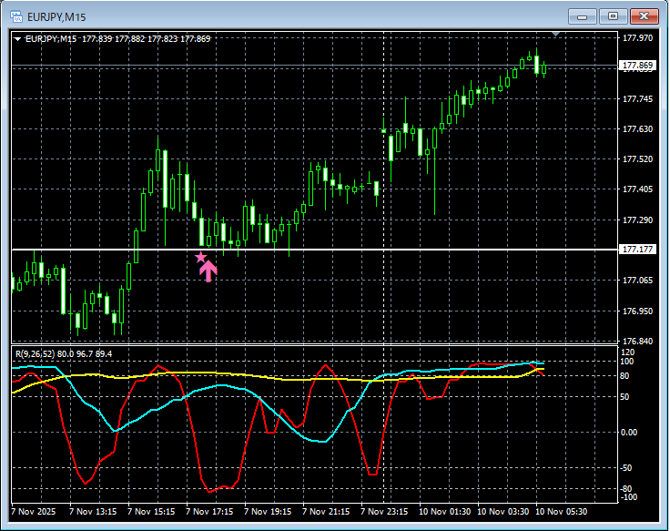Click the EURJPY chart window icon
This screenshot has height=531, width=670.
click(x=16, y=17)
